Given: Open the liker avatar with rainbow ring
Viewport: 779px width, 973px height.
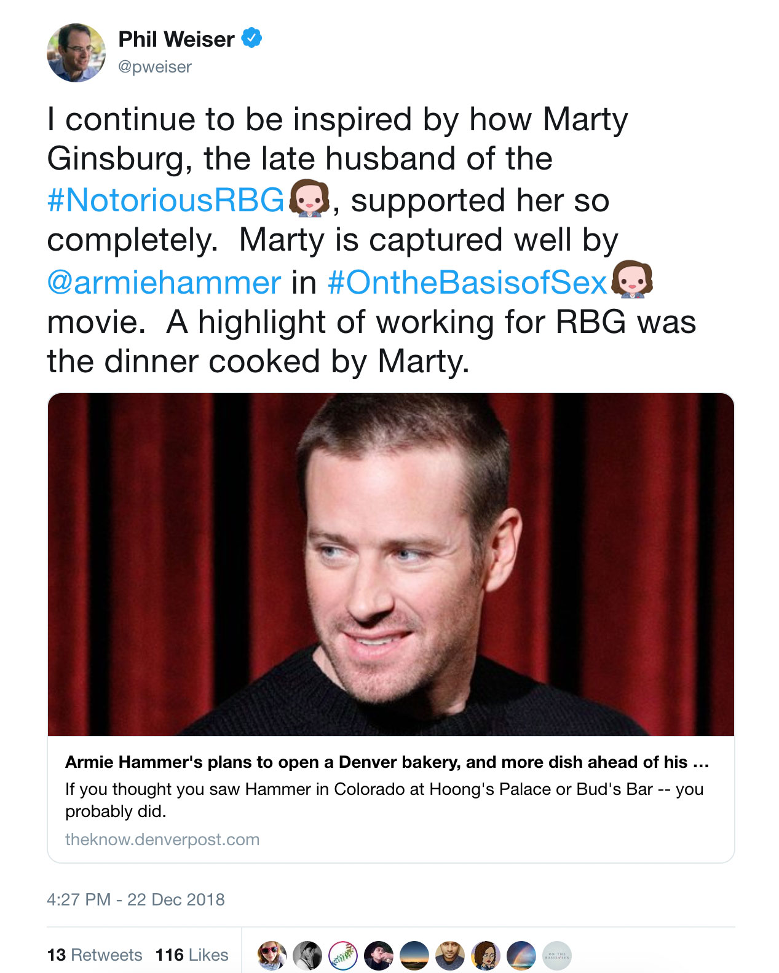Looking at the screenshot, I should [343, 955].
